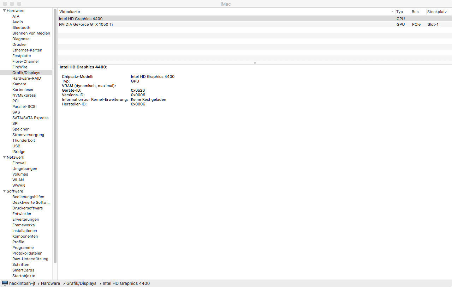The height and width of the screenshot is (287, 452).
Task: Show WLAN information
Action: click(18, 180)
